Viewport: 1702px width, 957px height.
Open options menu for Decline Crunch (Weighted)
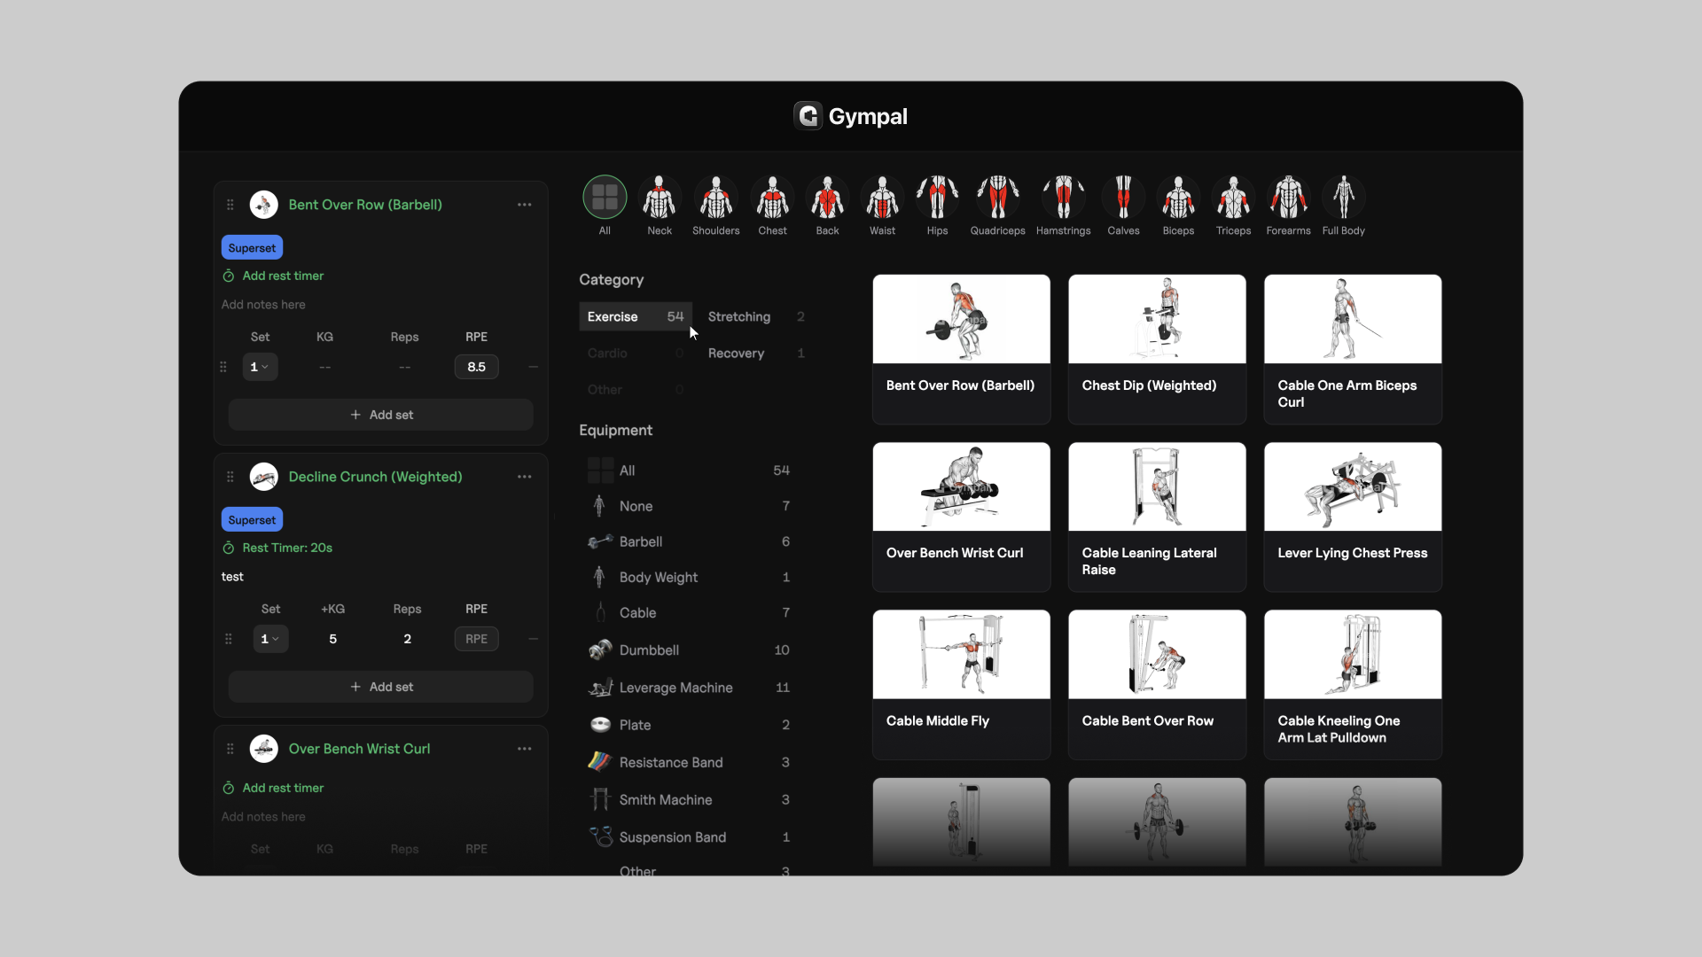(525, 477)
